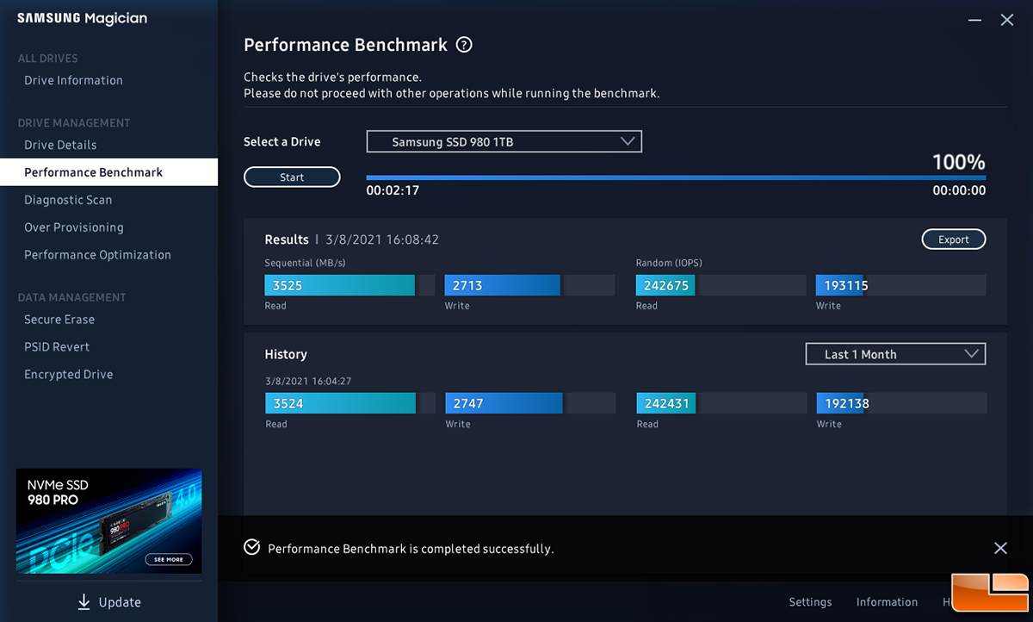
Task: Click the NVMe SSD 980 PRO ad image
Action: point(108,521)
